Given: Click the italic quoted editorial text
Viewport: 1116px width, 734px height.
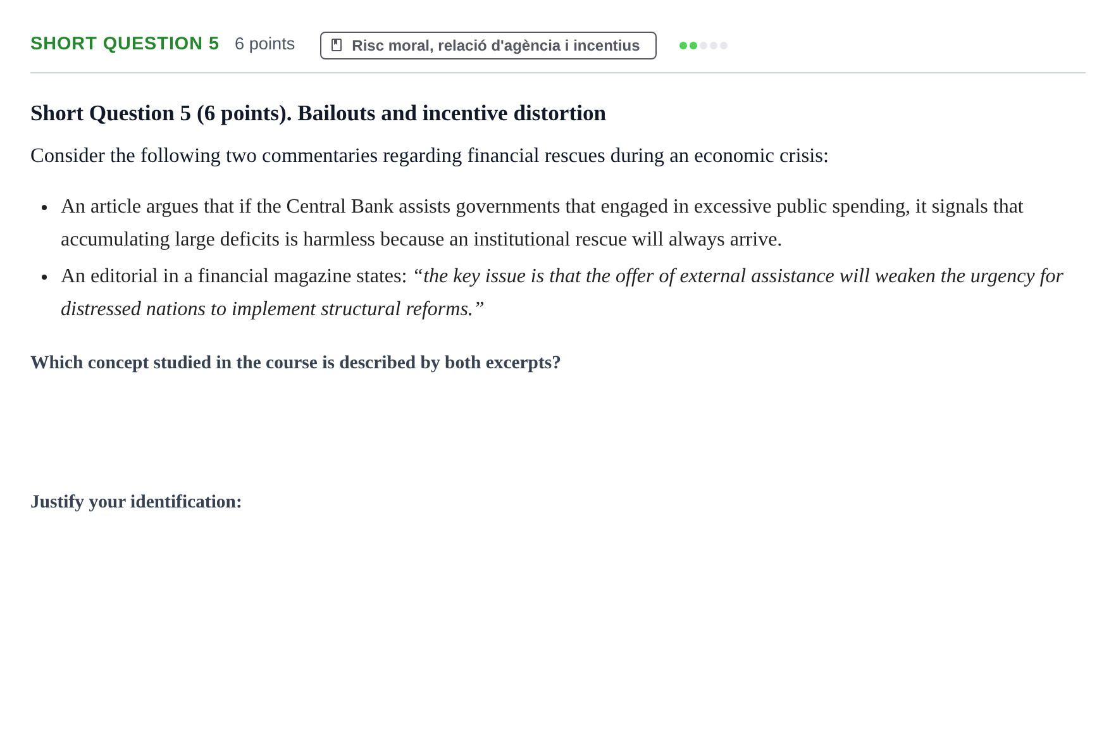Looking at the screenshot, I should click(562, 292).
